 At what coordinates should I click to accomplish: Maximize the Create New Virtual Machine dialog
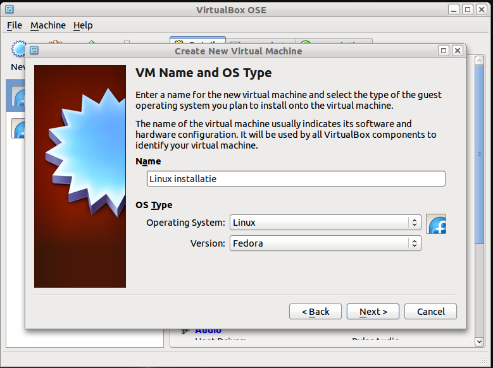[x=444, y=51]
